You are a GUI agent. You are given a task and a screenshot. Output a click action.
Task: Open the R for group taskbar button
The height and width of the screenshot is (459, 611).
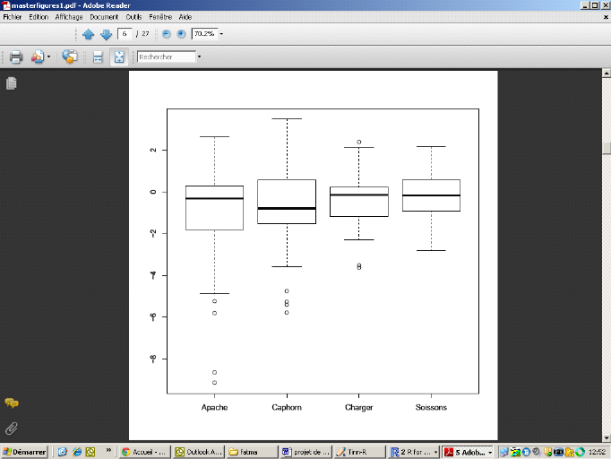coord(414,452)
